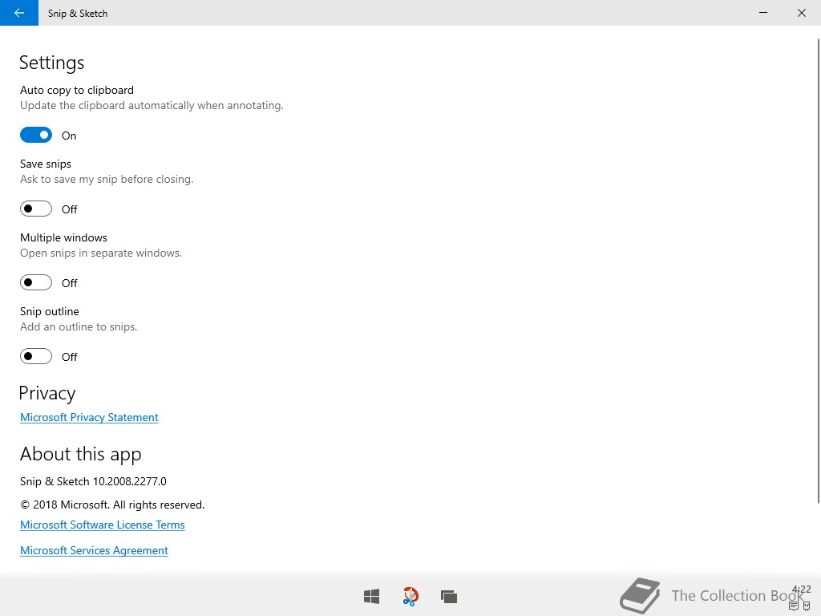Image resolution: width=821 pixels, height=616 pixels.
Task: Turn on the Snip outline switch
Action: [x=36, y=356]
